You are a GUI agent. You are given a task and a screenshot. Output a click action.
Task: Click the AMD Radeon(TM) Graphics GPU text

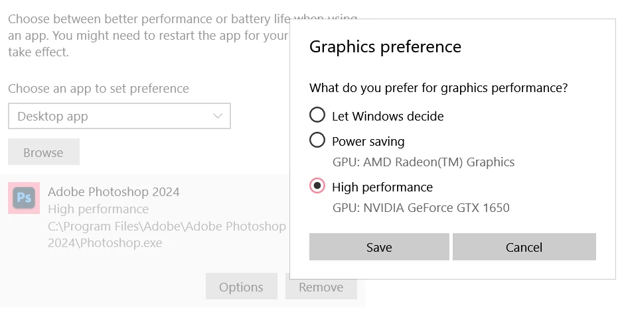(423, 162)
